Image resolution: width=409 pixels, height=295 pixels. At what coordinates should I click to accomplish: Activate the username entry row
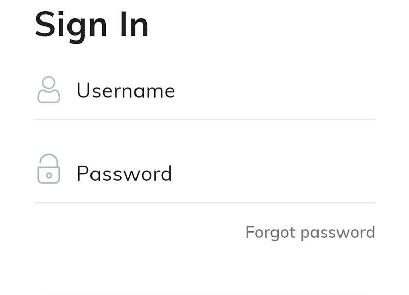coord(206,91)
